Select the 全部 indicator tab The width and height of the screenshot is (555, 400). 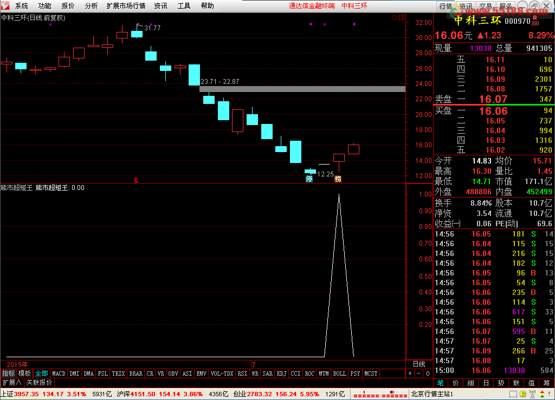click(x=41, y=373)
